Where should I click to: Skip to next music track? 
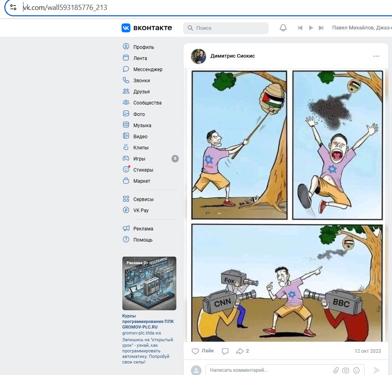pos(321,28)
